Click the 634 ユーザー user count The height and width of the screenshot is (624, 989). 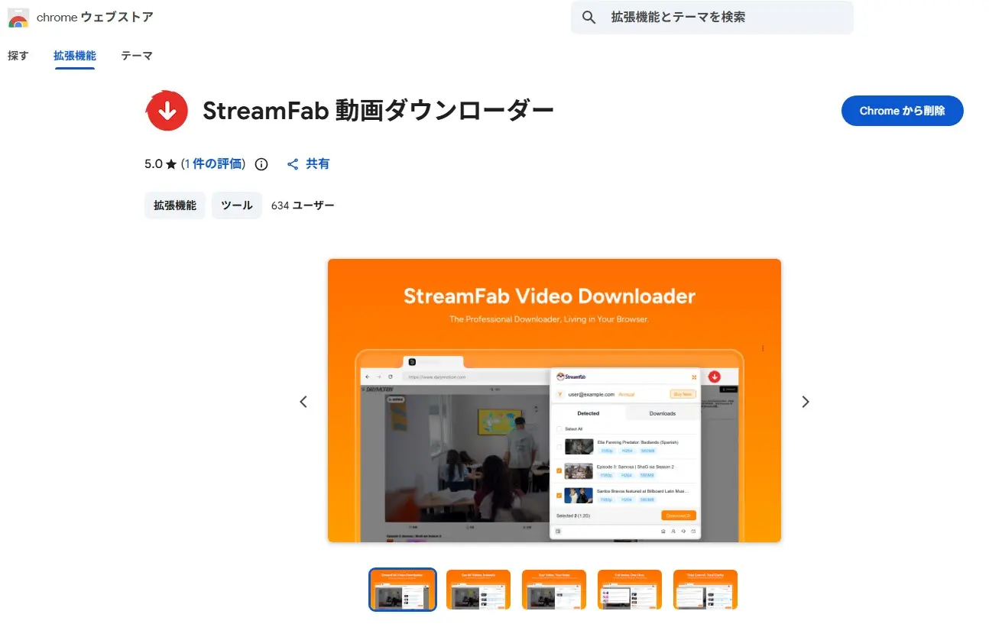point(303,205)
